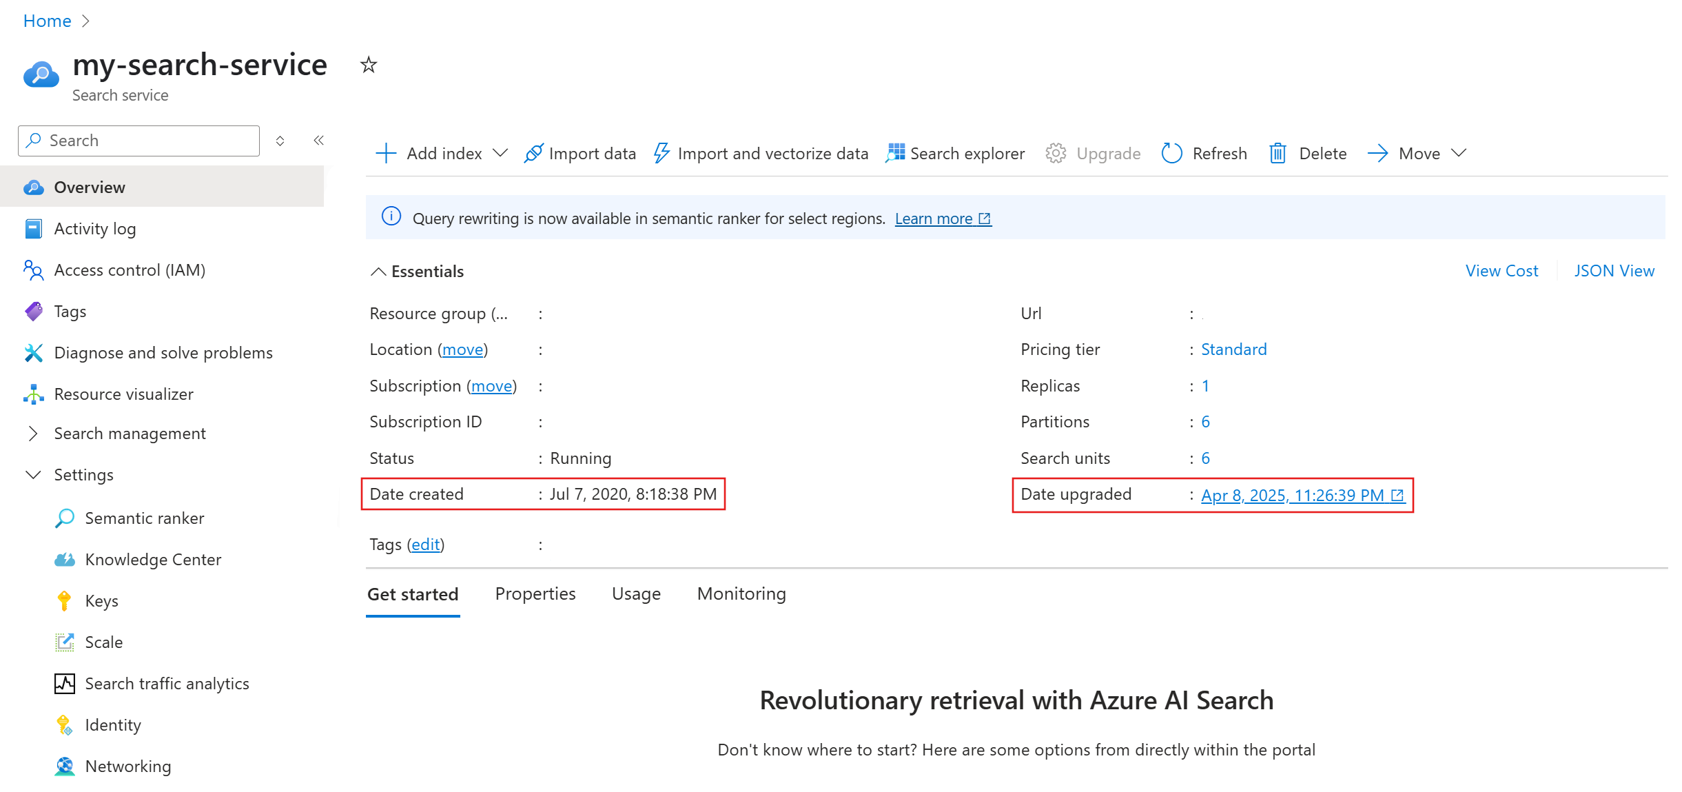Click Import and vectorize data lightning icon
1682x792 pixels.
(x=661, y=153)
